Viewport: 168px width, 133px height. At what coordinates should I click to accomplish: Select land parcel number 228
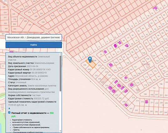(x=85, y=65)
